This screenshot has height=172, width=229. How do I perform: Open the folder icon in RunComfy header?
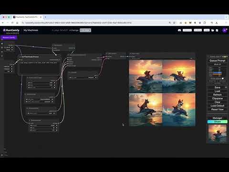coord(213,30)
